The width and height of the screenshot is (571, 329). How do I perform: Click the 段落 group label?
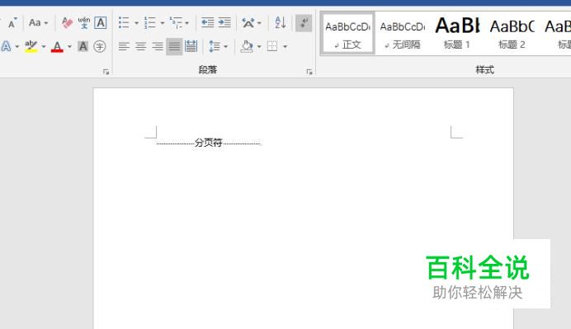pyautogui.click(x=208, y=69)
